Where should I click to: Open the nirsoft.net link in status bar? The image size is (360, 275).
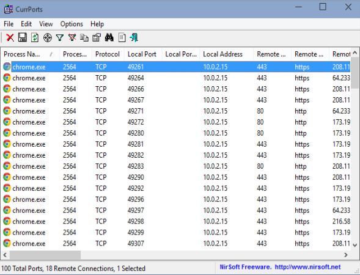coord(307,267)
